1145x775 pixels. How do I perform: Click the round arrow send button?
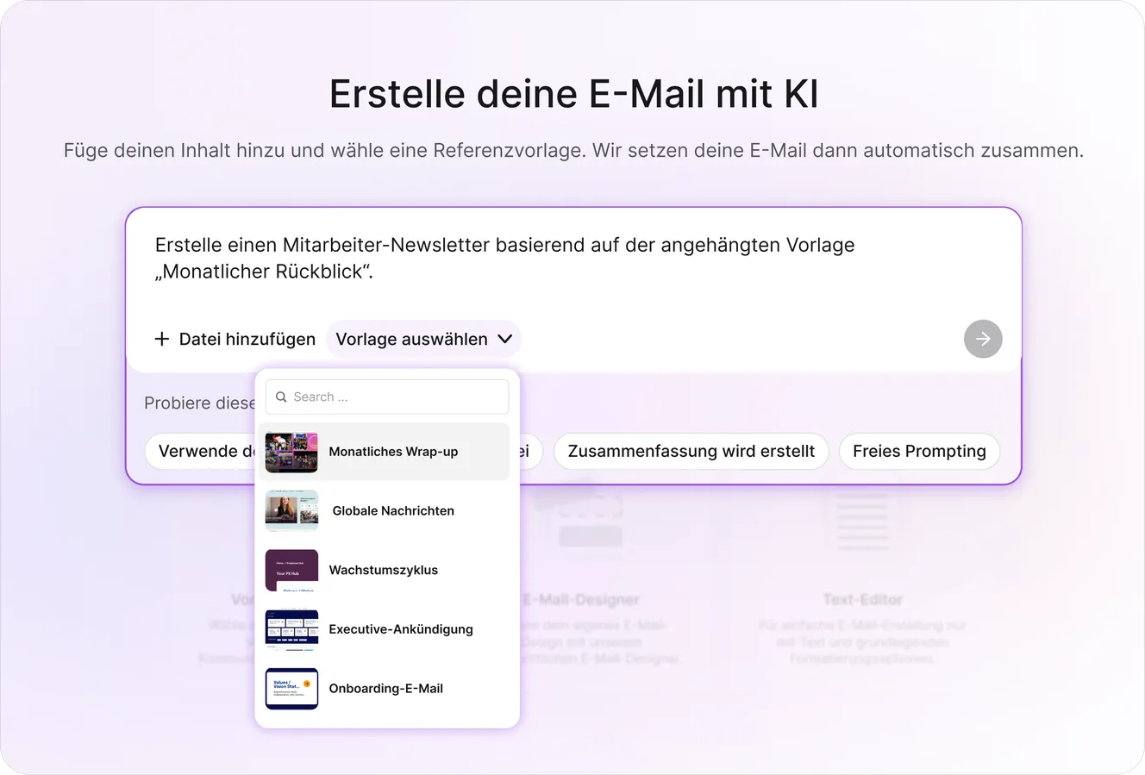(983, 339)
